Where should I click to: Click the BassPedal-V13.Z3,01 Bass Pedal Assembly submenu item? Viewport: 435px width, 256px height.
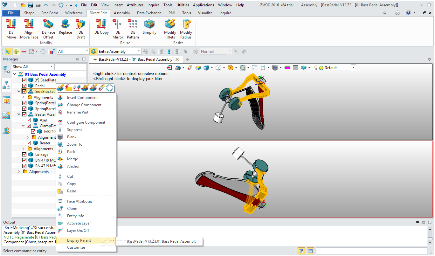[162, 241]
